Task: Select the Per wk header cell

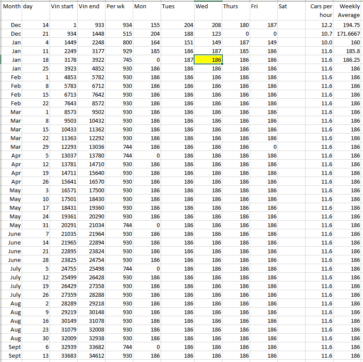Action: point(119,7)
